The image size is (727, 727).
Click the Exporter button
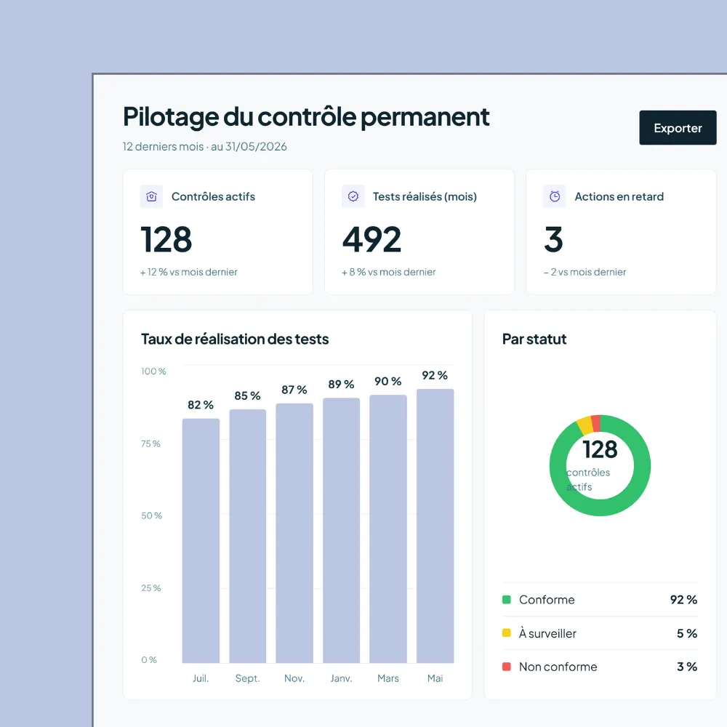coord(678,128)
